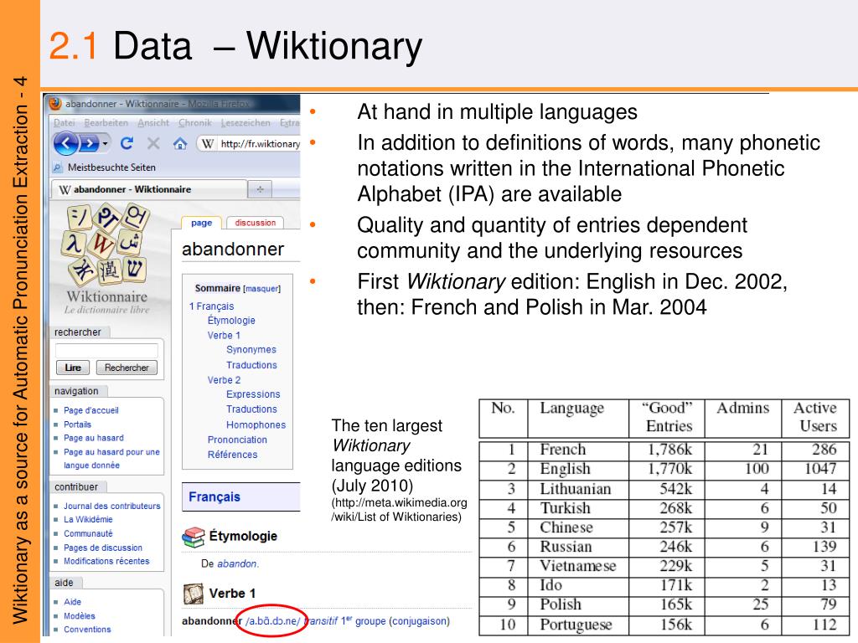
Task: Open the Chronik menu
Action: click(x=194, y=123)
